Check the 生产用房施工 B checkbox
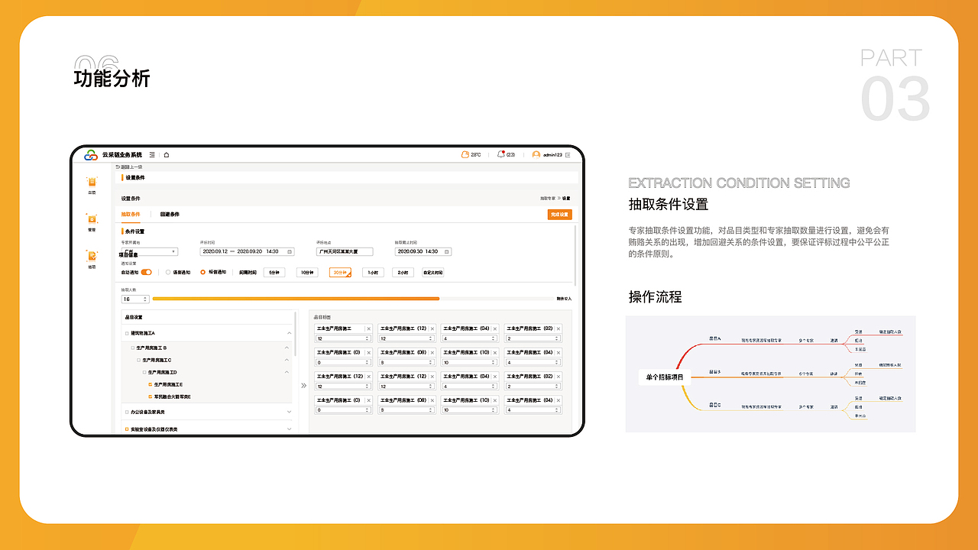Image resolution: width=978 pixels, height=550 pixels. (132, 348)
